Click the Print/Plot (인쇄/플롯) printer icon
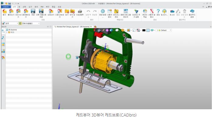214x119 pixels. [80, 11]
